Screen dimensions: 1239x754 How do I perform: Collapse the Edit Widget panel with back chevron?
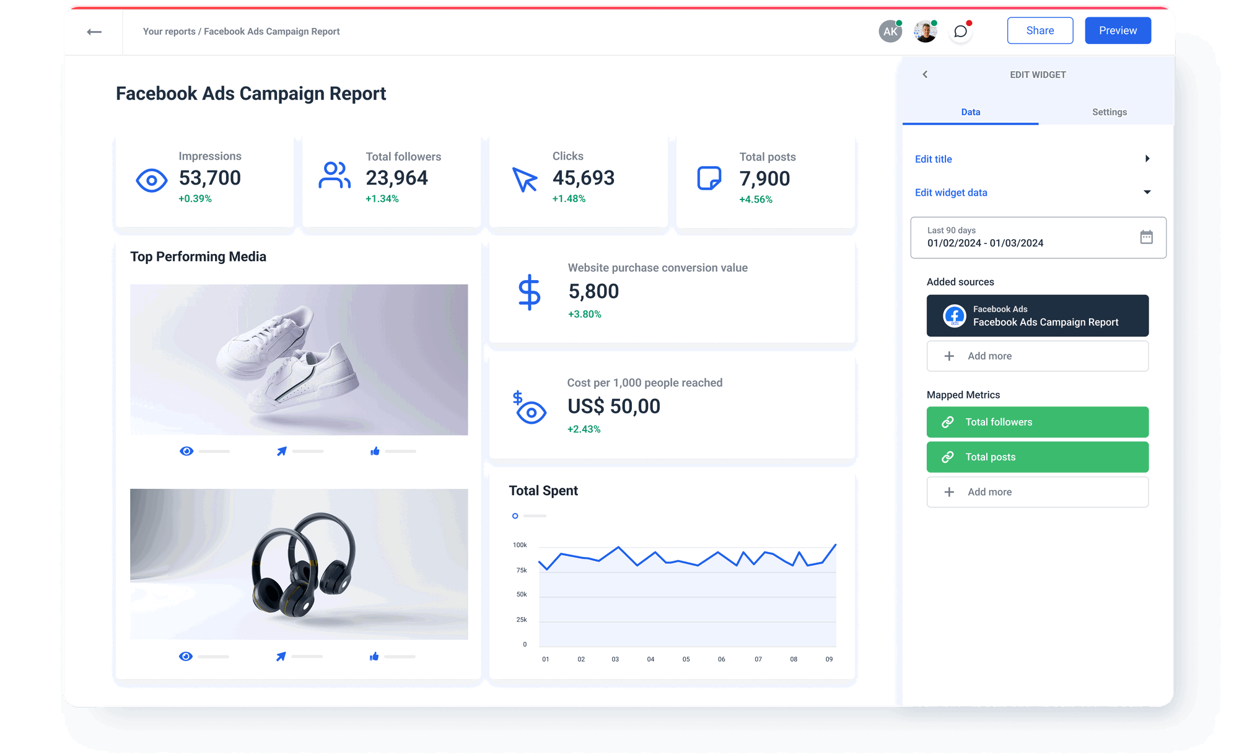coord(925,74)
